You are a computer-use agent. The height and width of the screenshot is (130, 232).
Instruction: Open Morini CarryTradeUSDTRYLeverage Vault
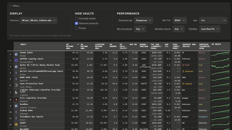pos(41,71)
